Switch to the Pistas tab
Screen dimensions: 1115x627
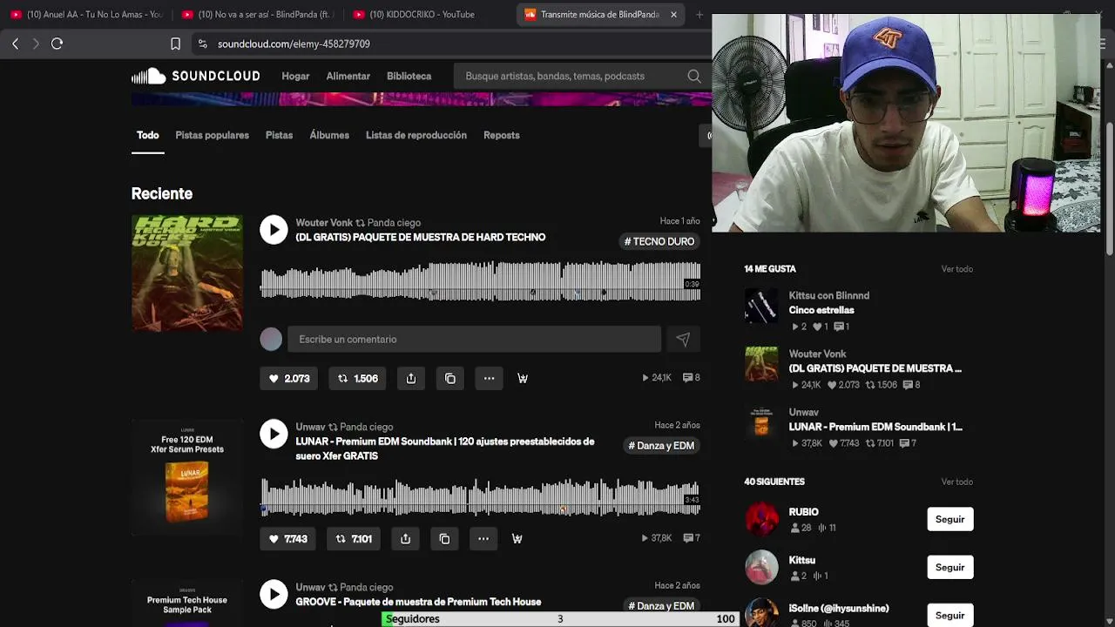[x=279, y=135]
